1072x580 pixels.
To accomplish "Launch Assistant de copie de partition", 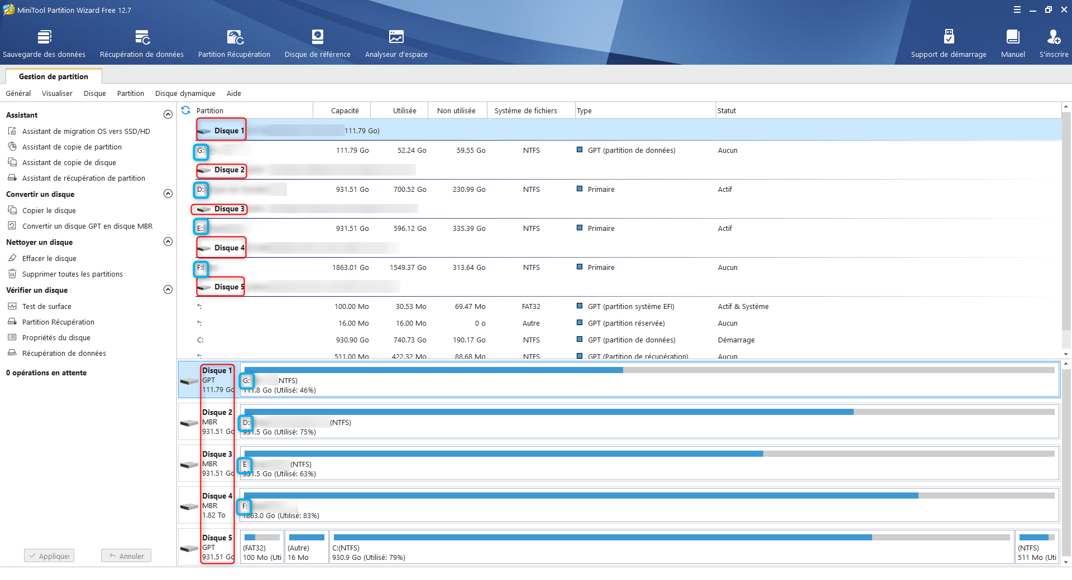I will (x=71, y=147).
